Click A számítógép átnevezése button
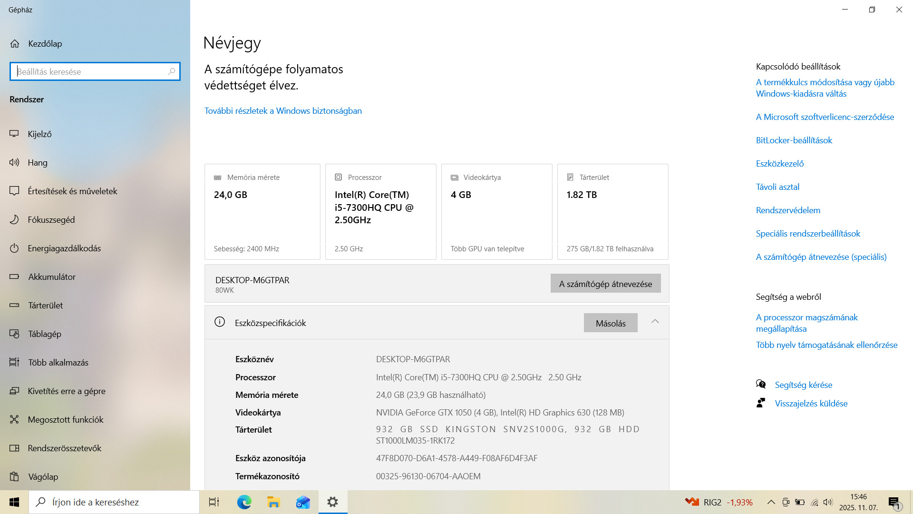 coord(605,284)
